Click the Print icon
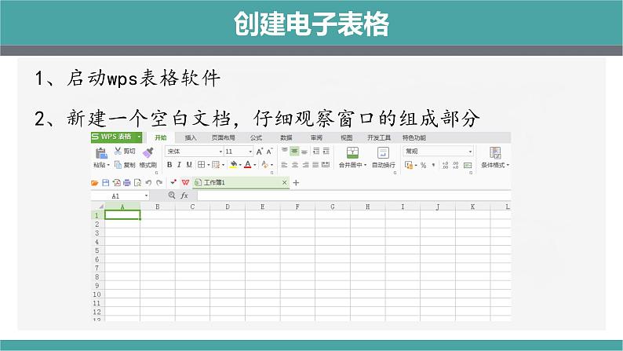 127,183
